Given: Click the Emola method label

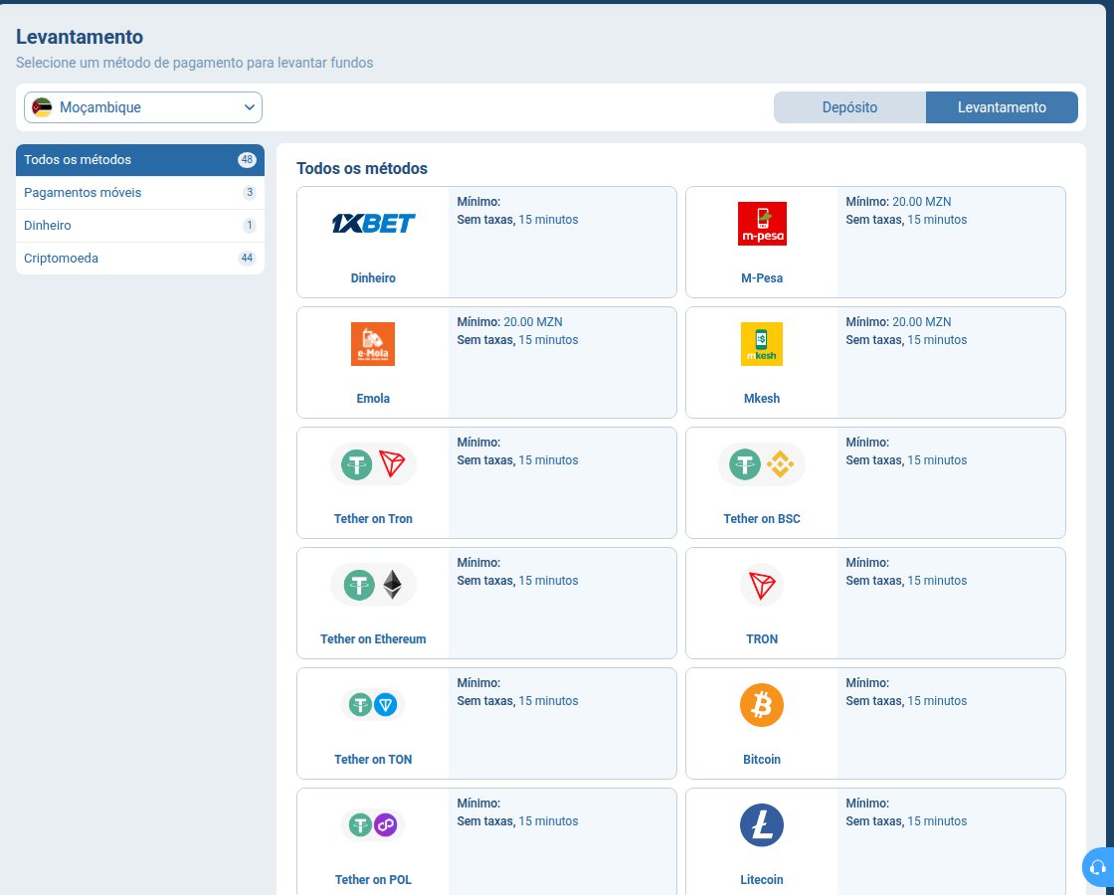Looking at the screenshot, I should pyautogui.click(x=373, y=398).
